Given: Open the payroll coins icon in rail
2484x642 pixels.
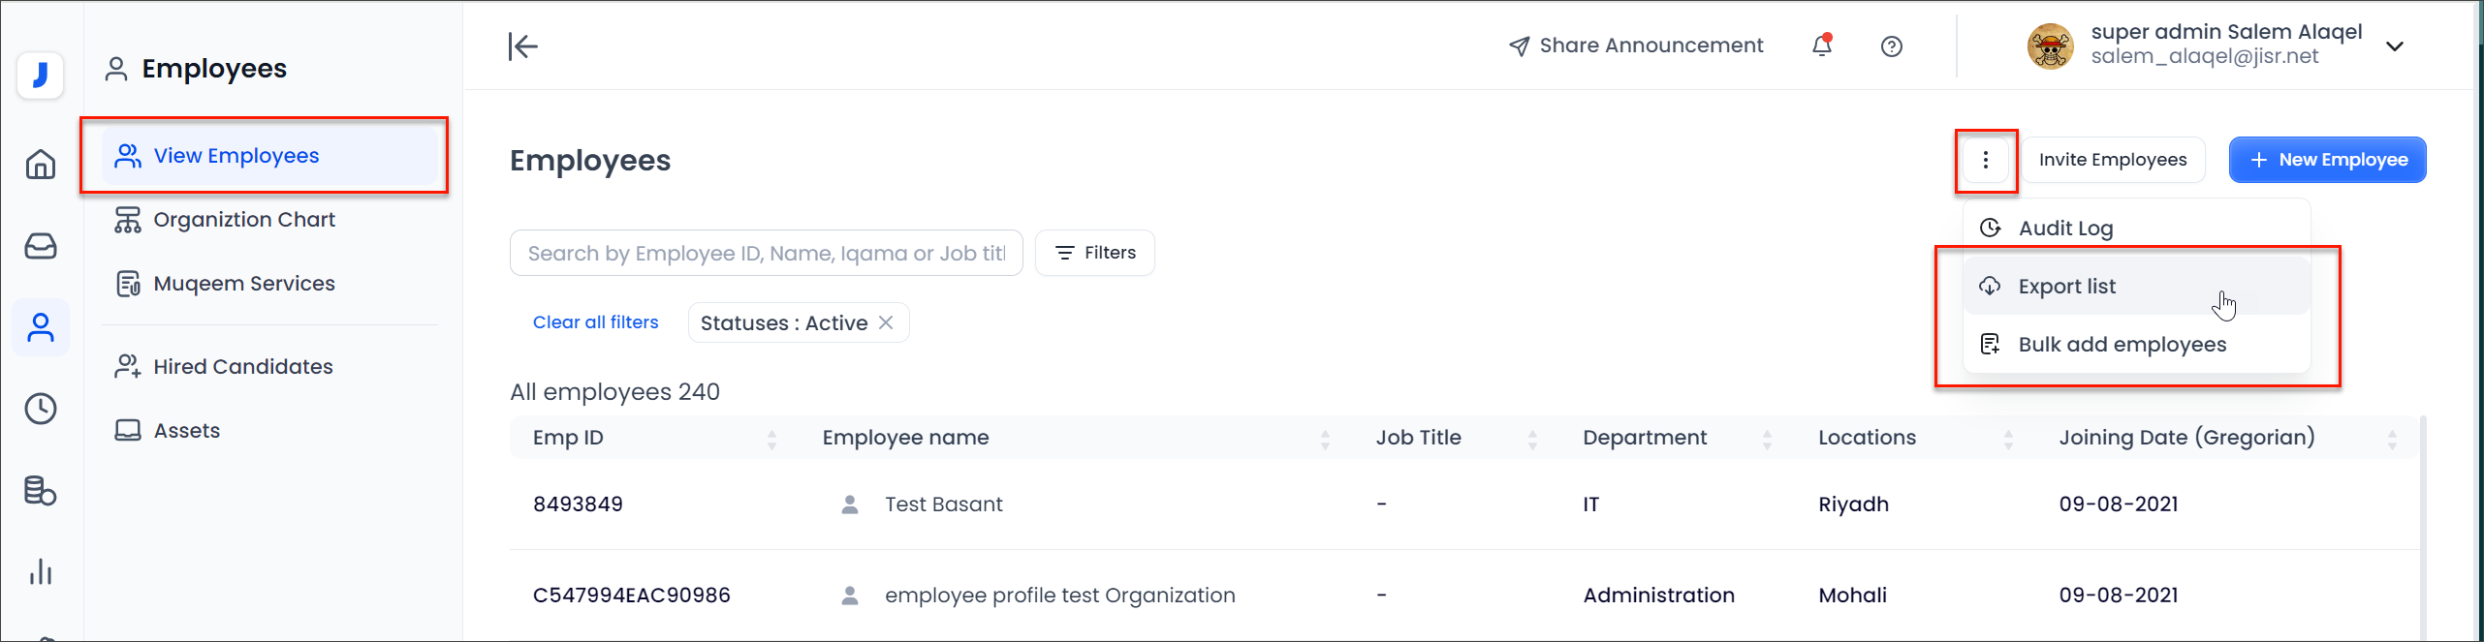Looking at the screenshot, I should pos(41,491).
